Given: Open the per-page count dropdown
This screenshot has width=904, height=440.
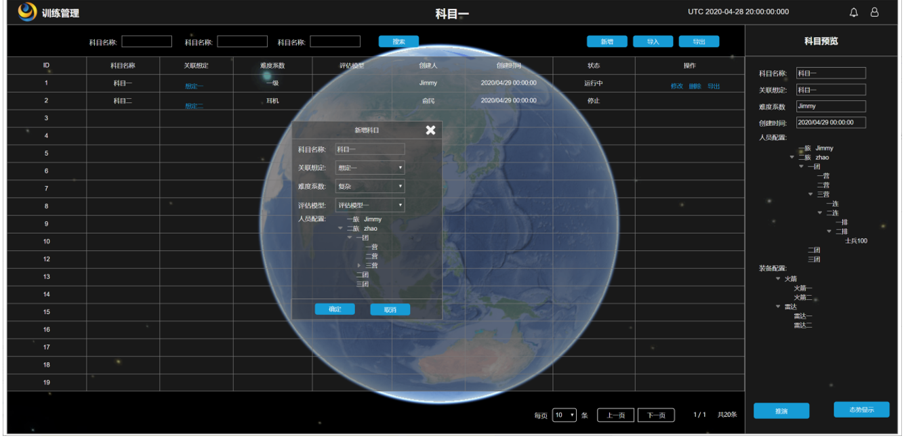Looking at the screenshot, I should click(x=564, y=415).
